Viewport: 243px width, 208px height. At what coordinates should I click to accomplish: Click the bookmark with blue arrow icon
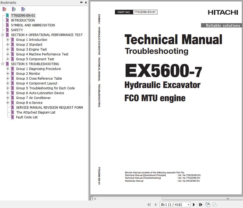[23, 9]
